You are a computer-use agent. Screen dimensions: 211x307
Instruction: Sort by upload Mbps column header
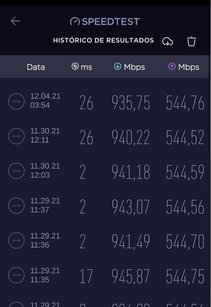tap(184, 67)
